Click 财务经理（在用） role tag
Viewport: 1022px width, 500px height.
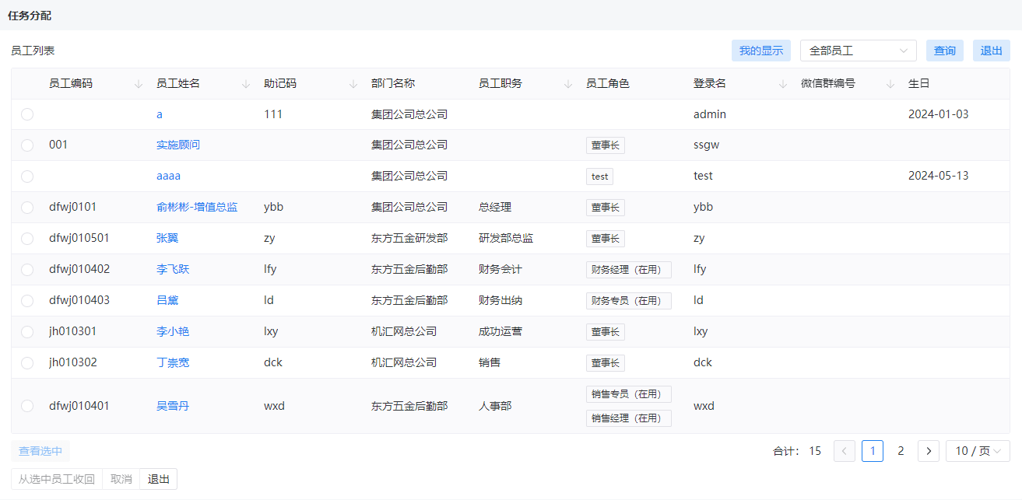[x=629, y=270]
